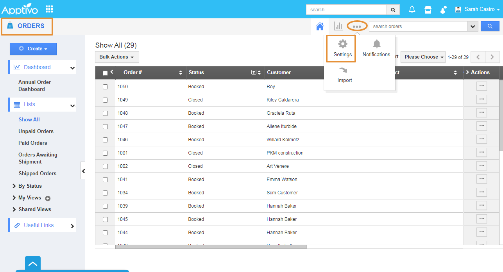Screen dimensions: 503x272
Task: Open the app launcher grid icon
Action: pos(49,9)
